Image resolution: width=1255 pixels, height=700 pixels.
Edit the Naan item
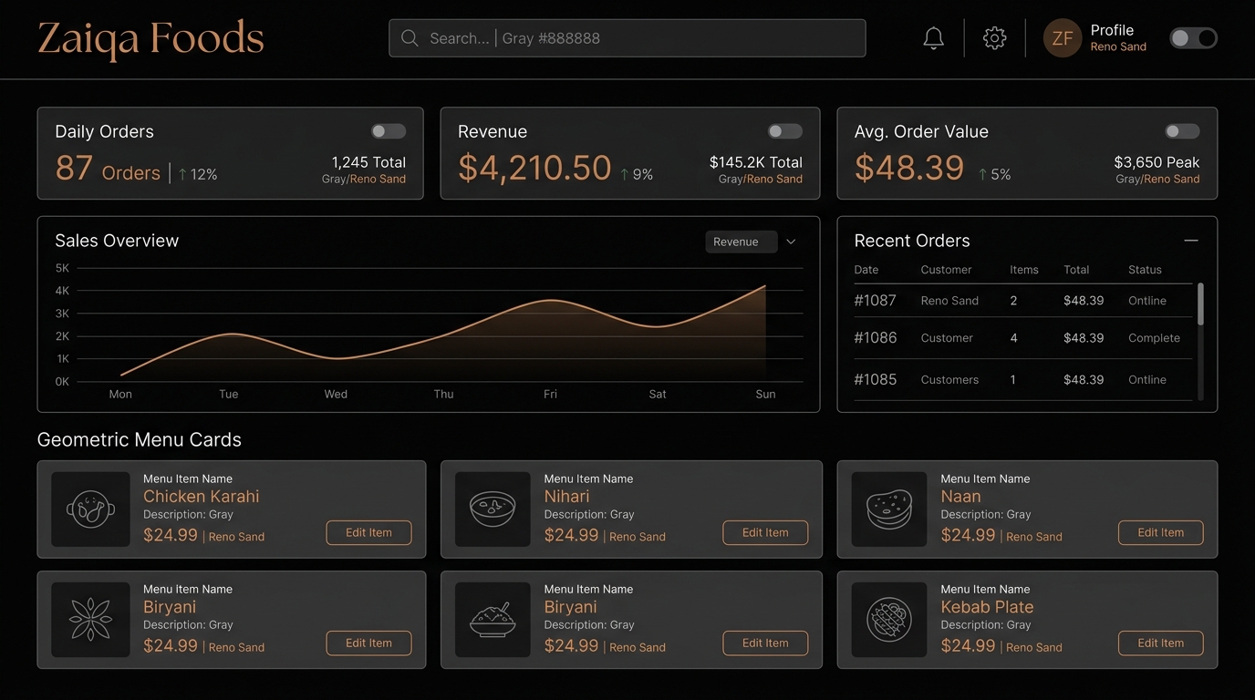click(1160, 532)
